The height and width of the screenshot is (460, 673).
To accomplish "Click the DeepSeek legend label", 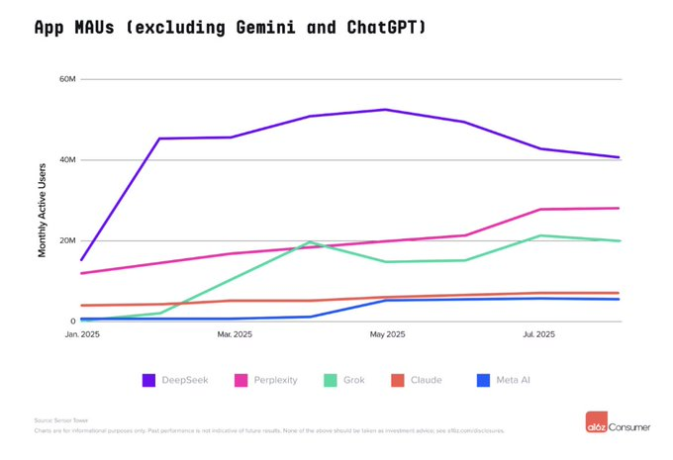I will tap(183, 380).
